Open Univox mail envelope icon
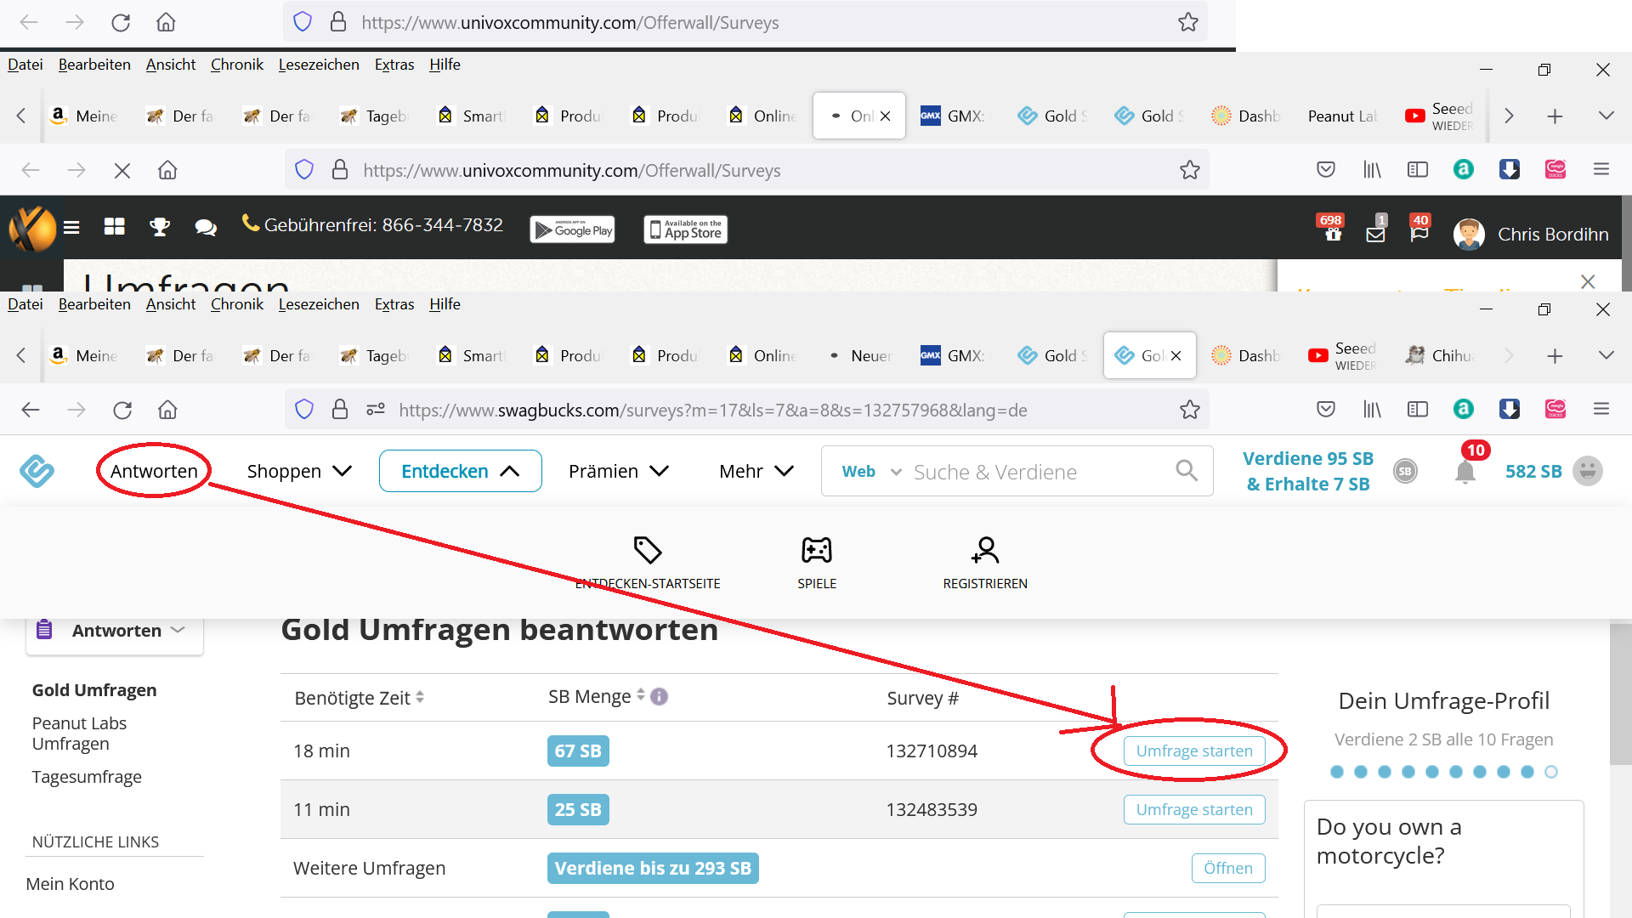 (x=1375, y=233)
